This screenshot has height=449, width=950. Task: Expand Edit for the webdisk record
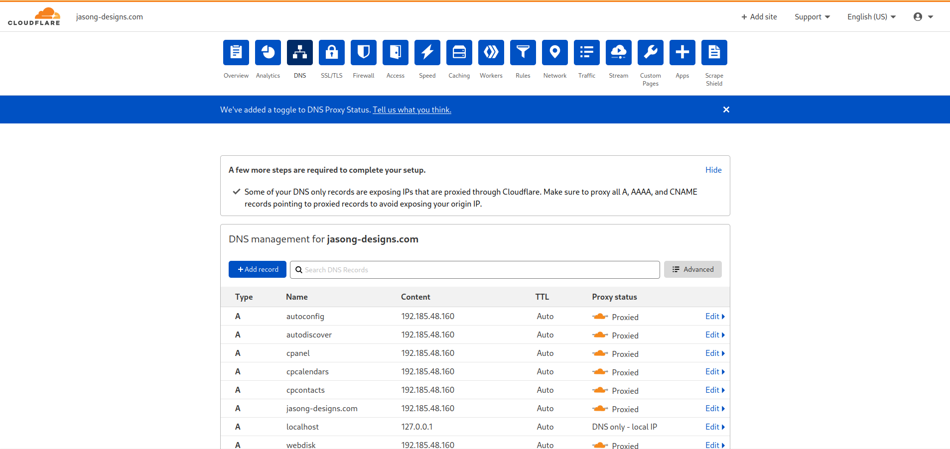[715, 445]
